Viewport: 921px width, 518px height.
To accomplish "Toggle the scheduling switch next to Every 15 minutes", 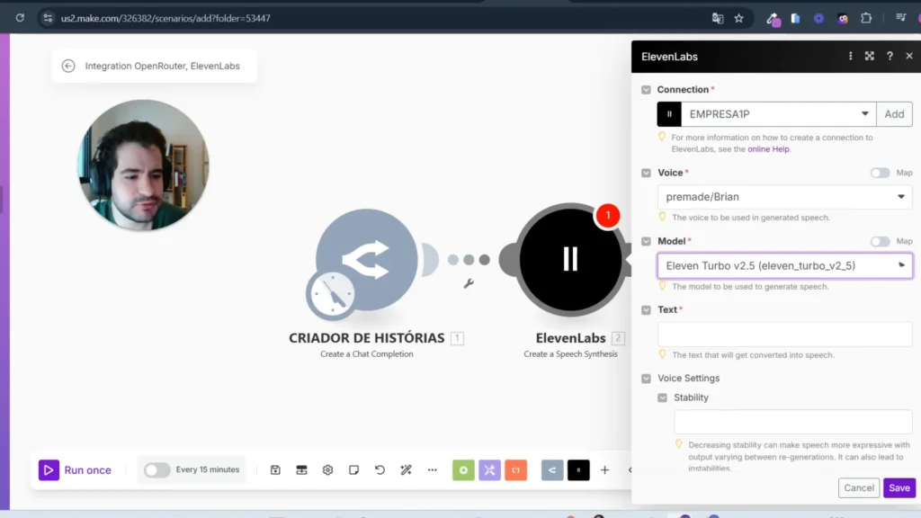I will [156, 469].
